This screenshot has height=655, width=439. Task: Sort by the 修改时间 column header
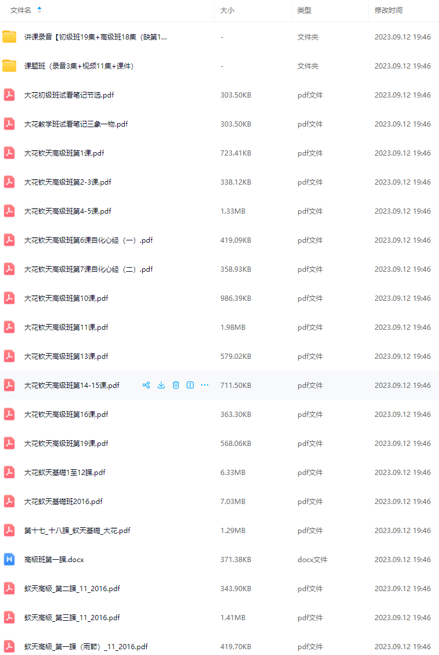[389, 10]
